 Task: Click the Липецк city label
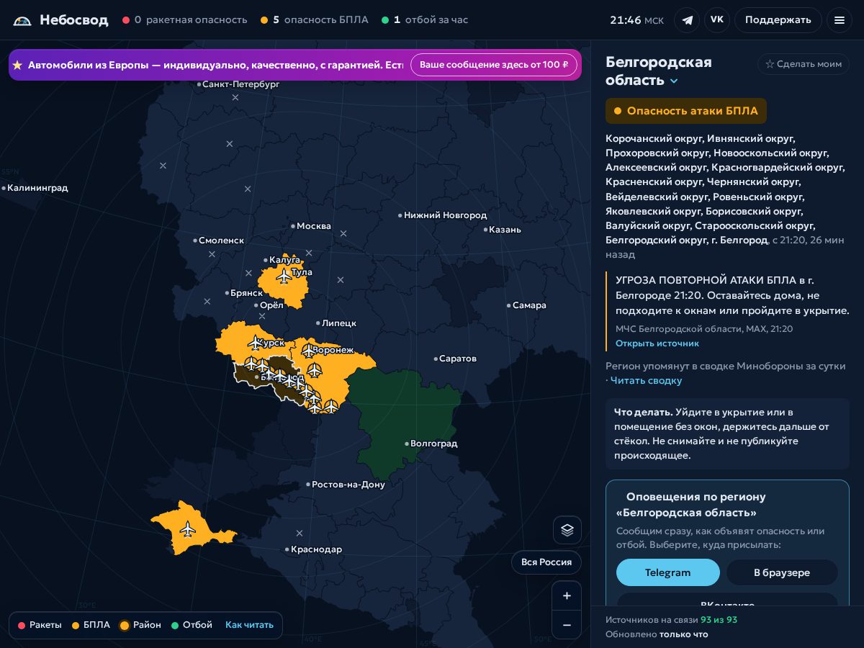pyautogui.click(x=339, y=323)
